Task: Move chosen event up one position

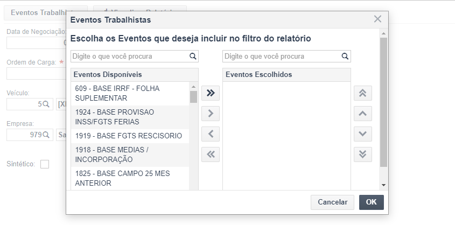Action: (363, 114)
